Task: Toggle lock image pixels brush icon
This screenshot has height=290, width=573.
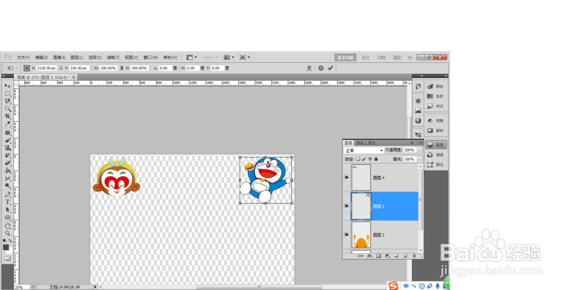Action: [x=364, y=159]
